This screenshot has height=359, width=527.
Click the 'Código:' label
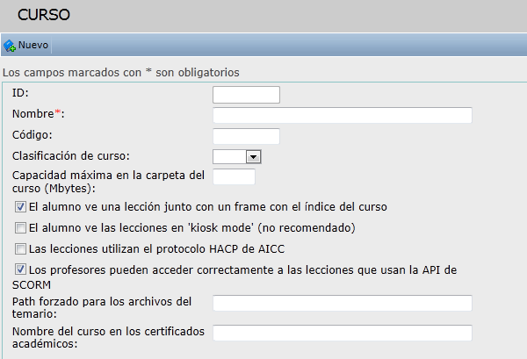32,135
